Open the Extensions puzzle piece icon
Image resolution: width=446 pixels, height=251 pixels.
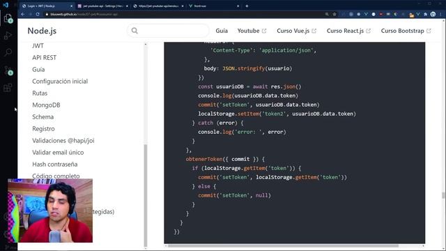coord(425,14)
